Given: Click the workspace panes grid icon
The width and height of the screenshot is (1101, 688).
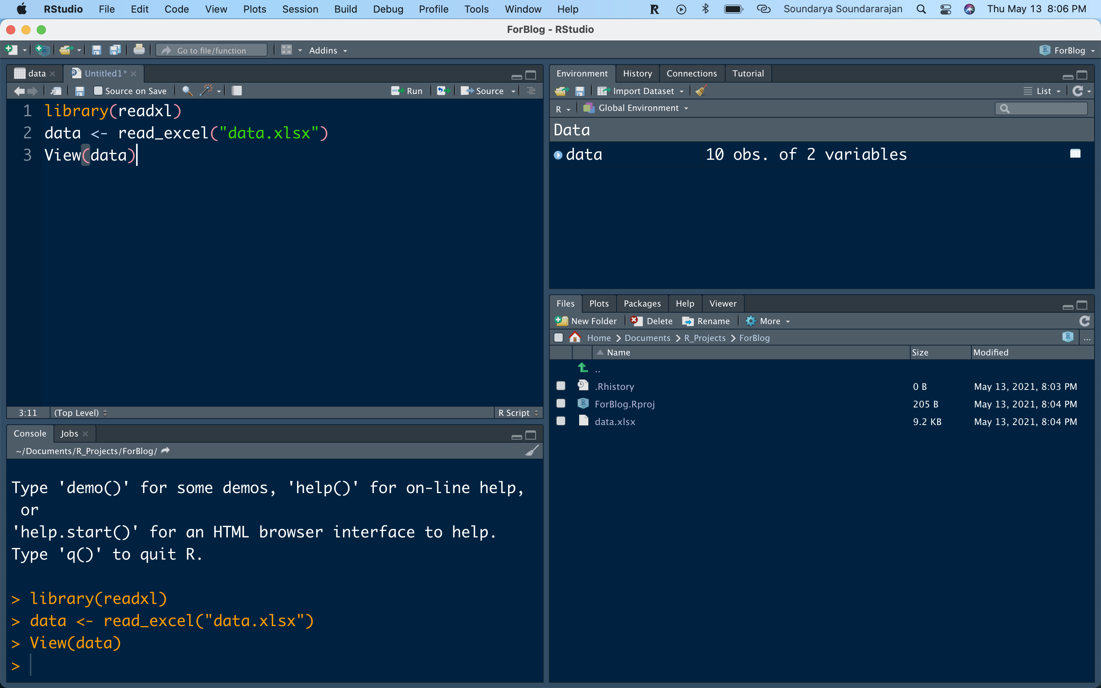Looking at the screenshot, I should click(286, 50).
